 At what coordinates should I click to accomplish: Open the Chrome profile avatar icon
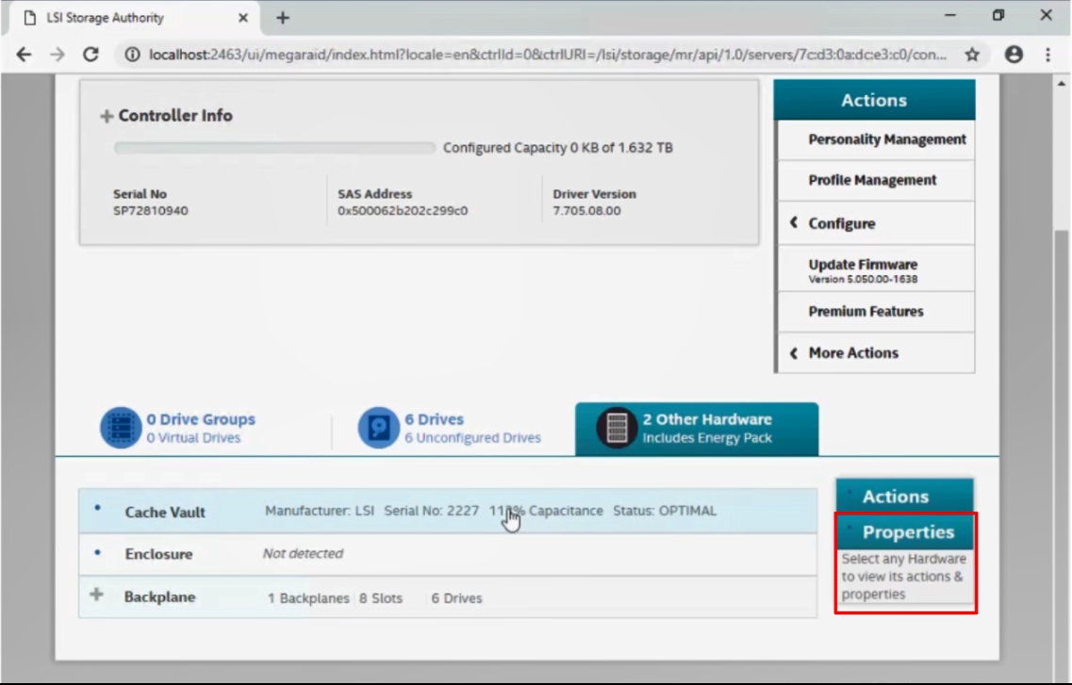click(x=1014, y=55)
